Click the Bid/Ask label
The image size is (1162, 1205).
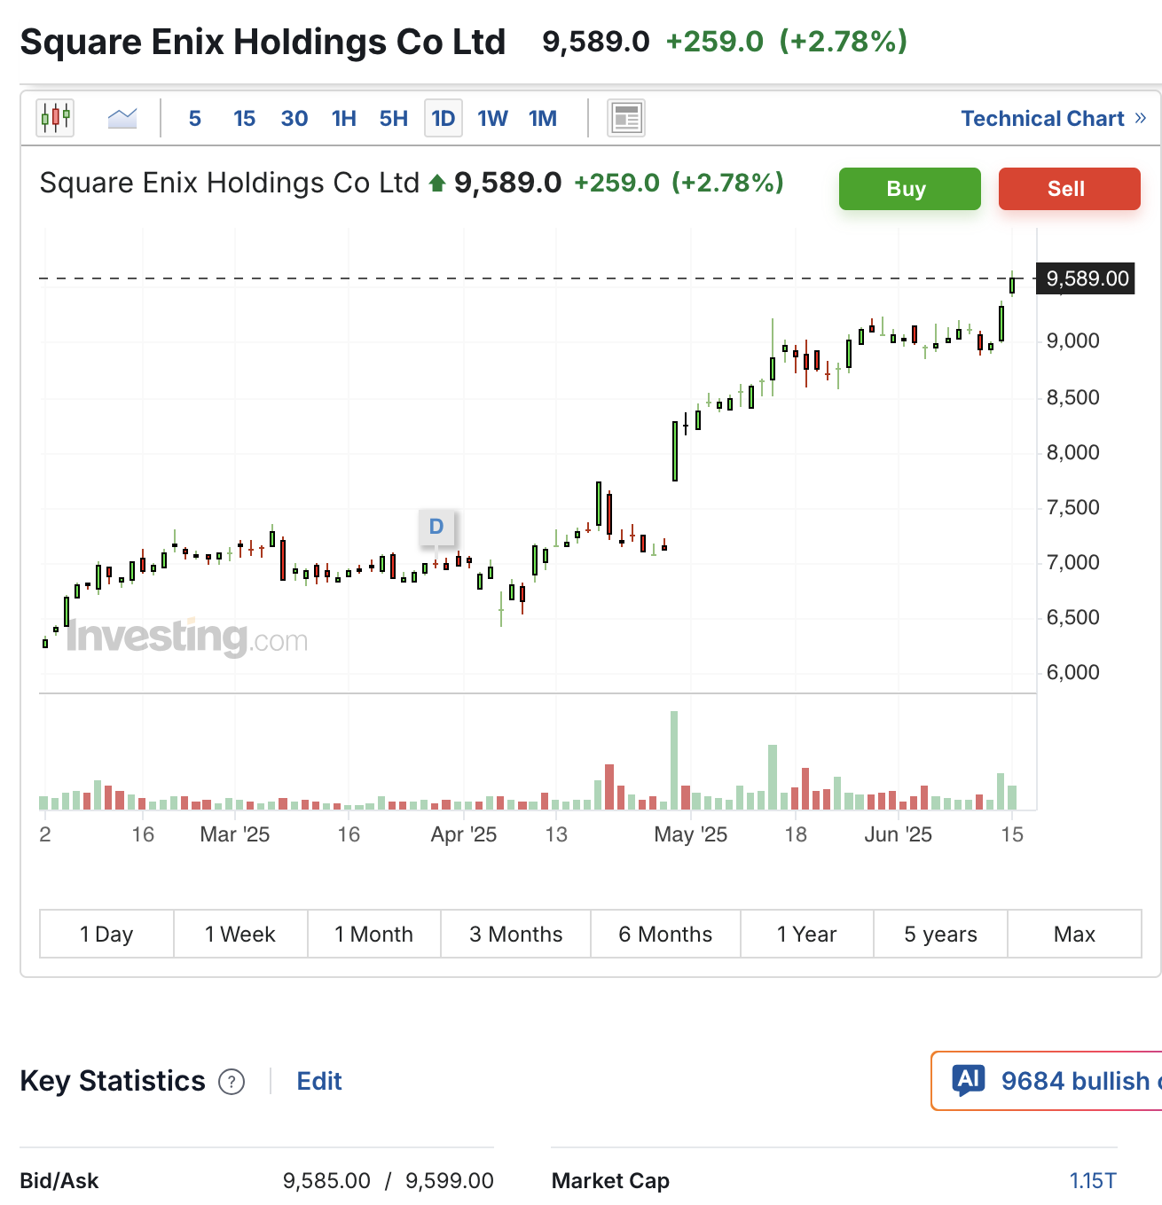[x=59, y=1181]
